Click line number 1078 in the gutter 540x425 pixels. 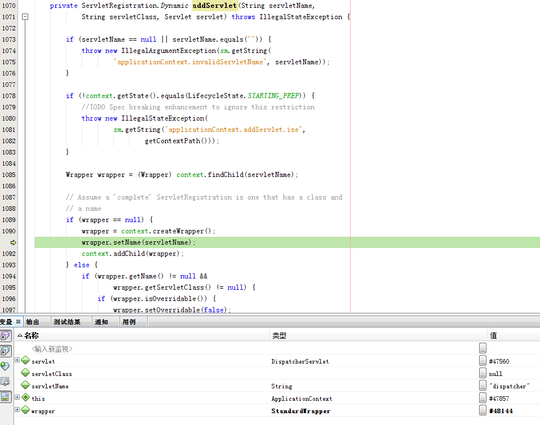pyautogui.click(x=8, y=96)
